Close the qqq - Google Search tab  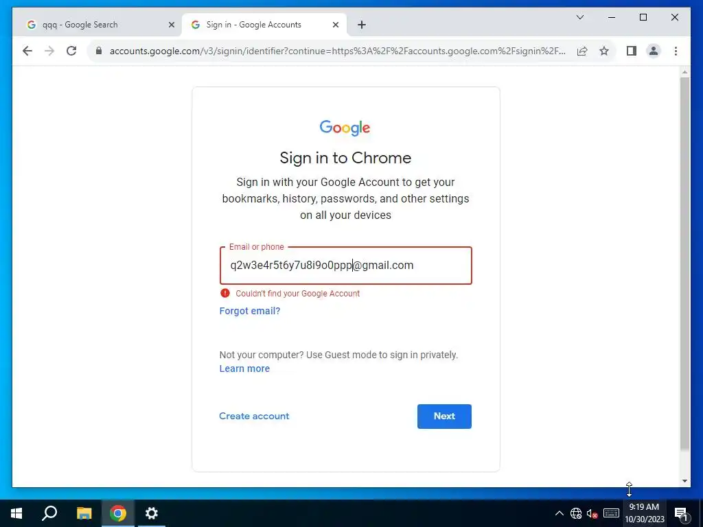pyautogui.click(x=171, y=25)
